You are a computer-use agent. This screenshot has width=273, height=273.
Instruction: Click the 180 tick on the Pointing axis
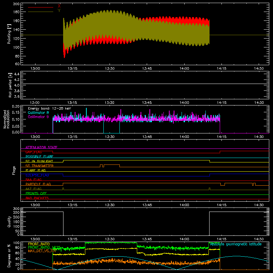coord(16,12)
